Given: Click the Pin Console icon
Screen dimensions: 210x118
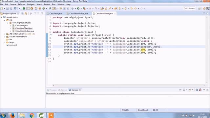Looking at the screenshot, I should click(180, 90).
